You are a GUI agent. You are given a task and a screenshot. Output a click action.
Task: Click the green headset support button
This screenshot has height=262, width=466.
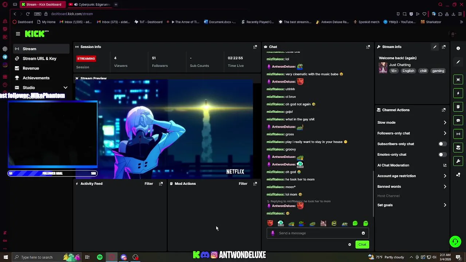pos(455,241)
